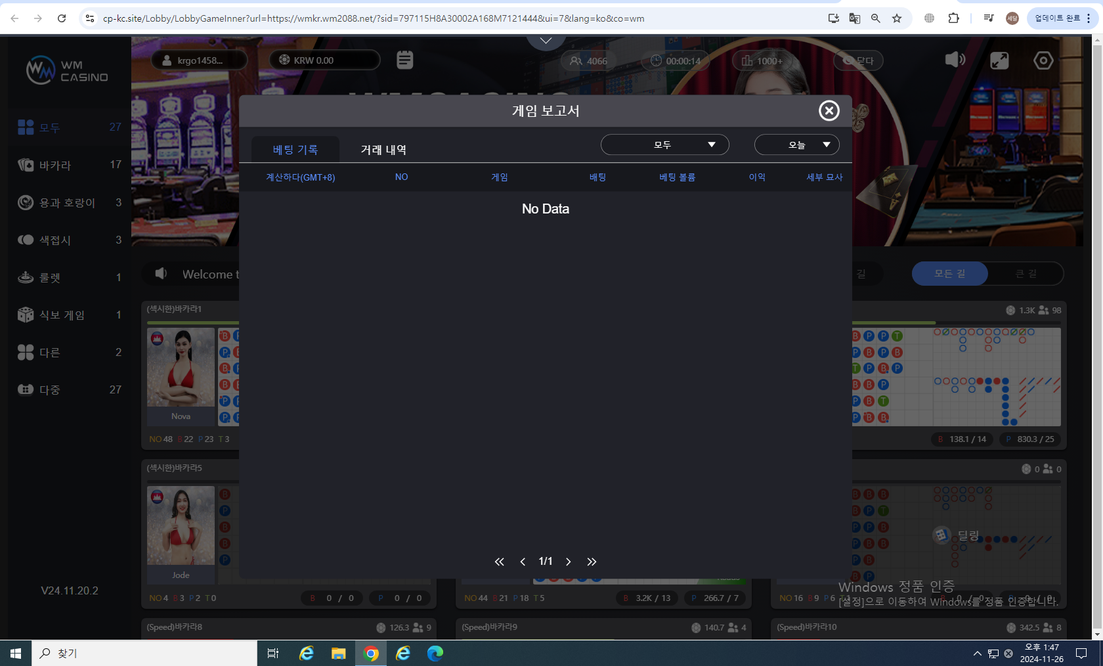Mute the casino sound speaker icon
Screen dimensions: 1103x666
tap(955, 60)
